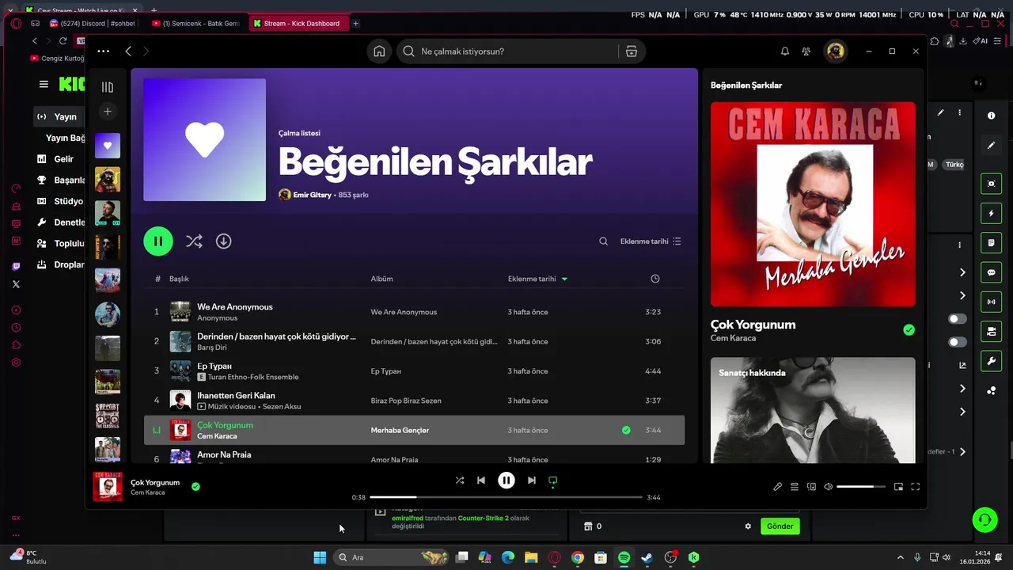Open Windows Start menu
1013x570 pixels.
[320, 557]
